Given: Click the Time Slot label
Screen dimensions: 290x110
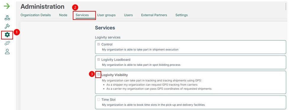Looking at the screenshot, I should (108, 100).
